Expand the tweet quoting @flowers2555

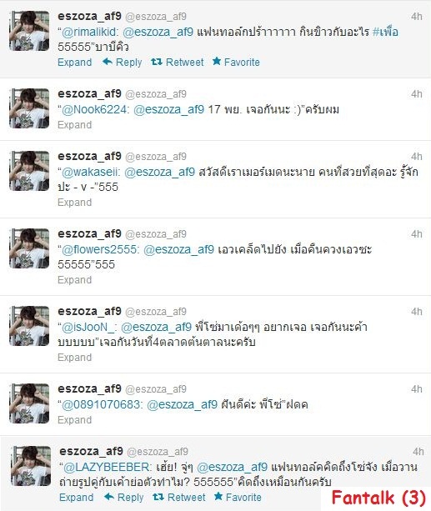[x=75, y=280]
